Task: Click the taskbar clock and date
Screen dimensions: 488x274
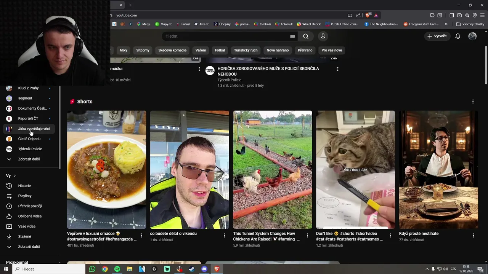Action: [x=466, y=269]
